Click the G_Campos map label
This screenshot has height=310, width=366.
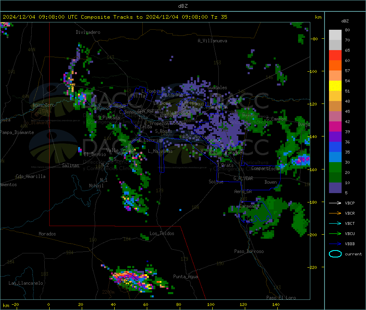pos(277,119)
